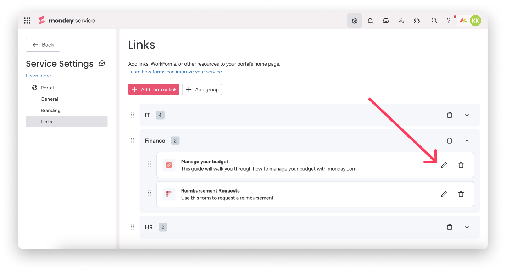
Task: Click the settings gear in the top bar
Action: [354, 21]
